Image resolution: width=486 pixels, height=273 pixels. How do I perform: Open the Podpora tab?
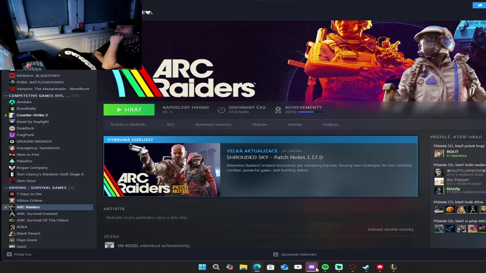point(331,124)
